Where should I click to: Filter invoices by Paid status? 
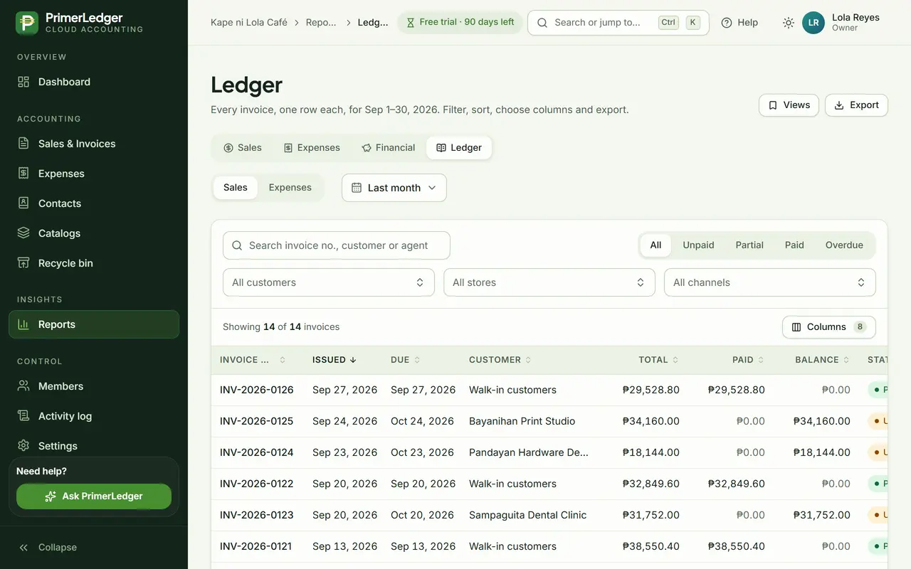pyautogui.click(x=794, y=245)
